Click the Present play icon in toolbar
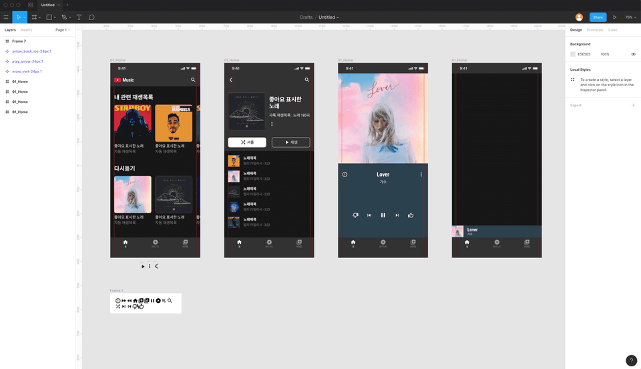Viewport: 641px width, 369px height. pyautogui.click(x=614, y=17)
